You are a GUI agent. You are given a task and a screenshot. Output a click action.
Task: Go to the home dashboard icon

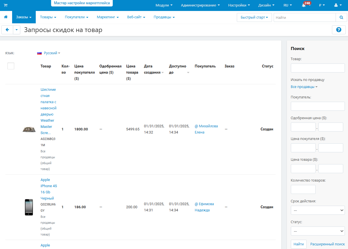6,17
